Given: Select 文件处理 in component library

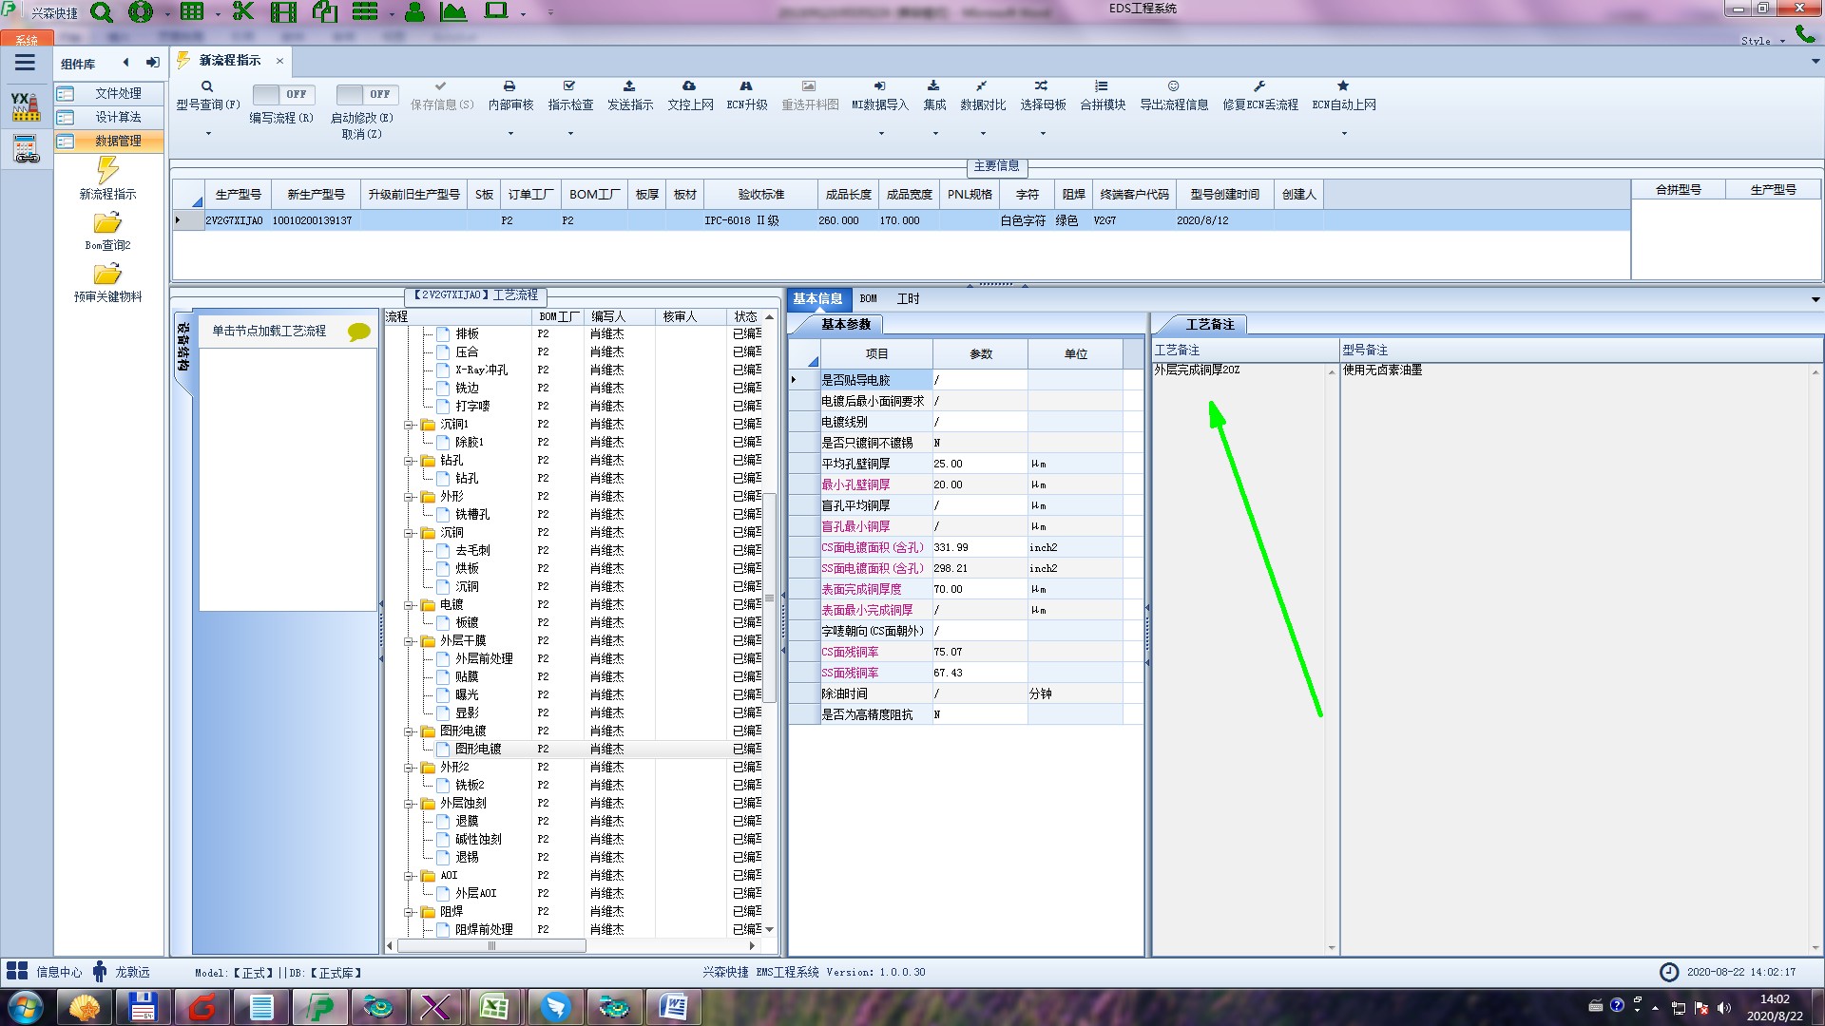Looking at the screenshot, I should click(x=118, y=93).
